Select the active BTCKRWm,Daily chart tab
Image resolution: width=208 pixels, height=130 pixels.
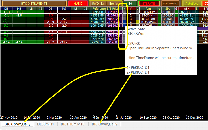pos(17,124)
